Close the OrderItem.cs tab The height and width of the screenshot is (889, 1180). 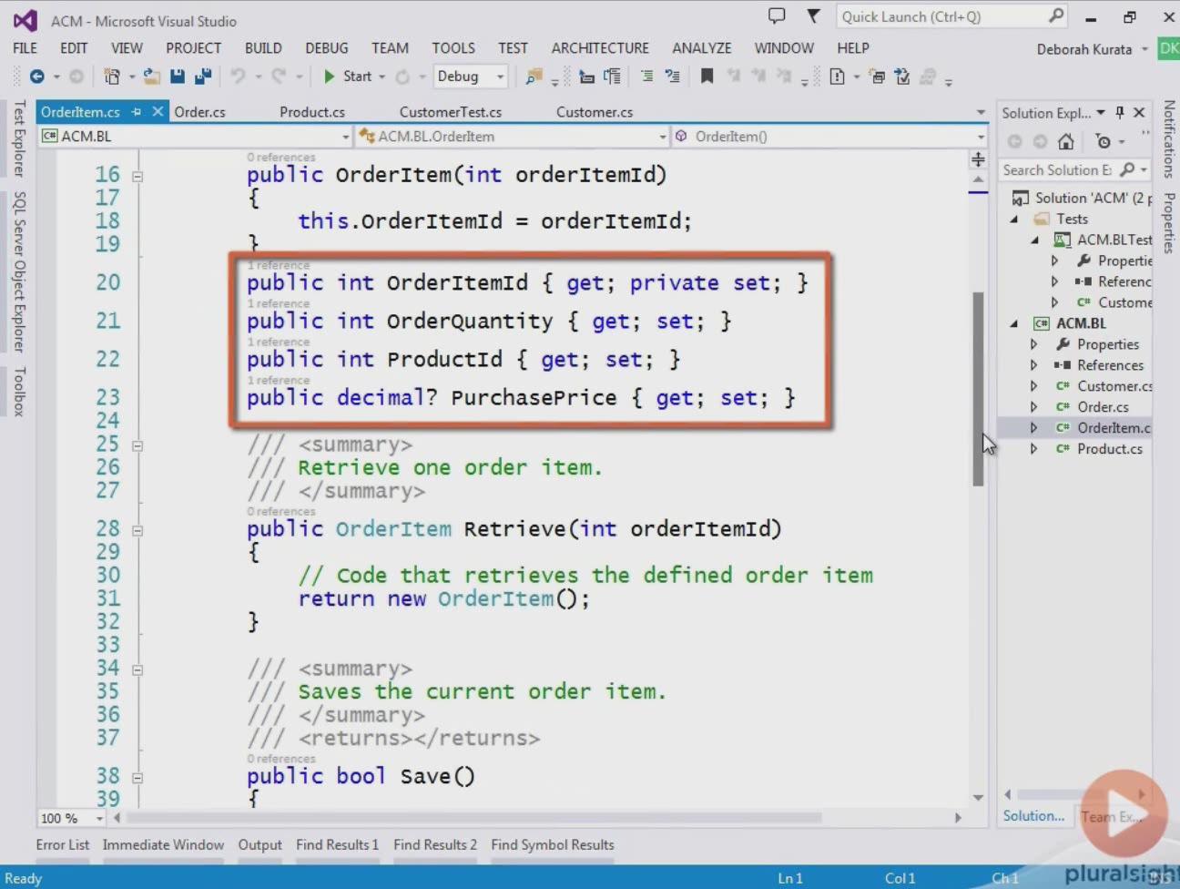(158, 111)
